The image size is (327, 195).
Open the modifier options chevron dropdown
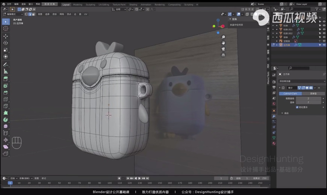coord(315,88)
